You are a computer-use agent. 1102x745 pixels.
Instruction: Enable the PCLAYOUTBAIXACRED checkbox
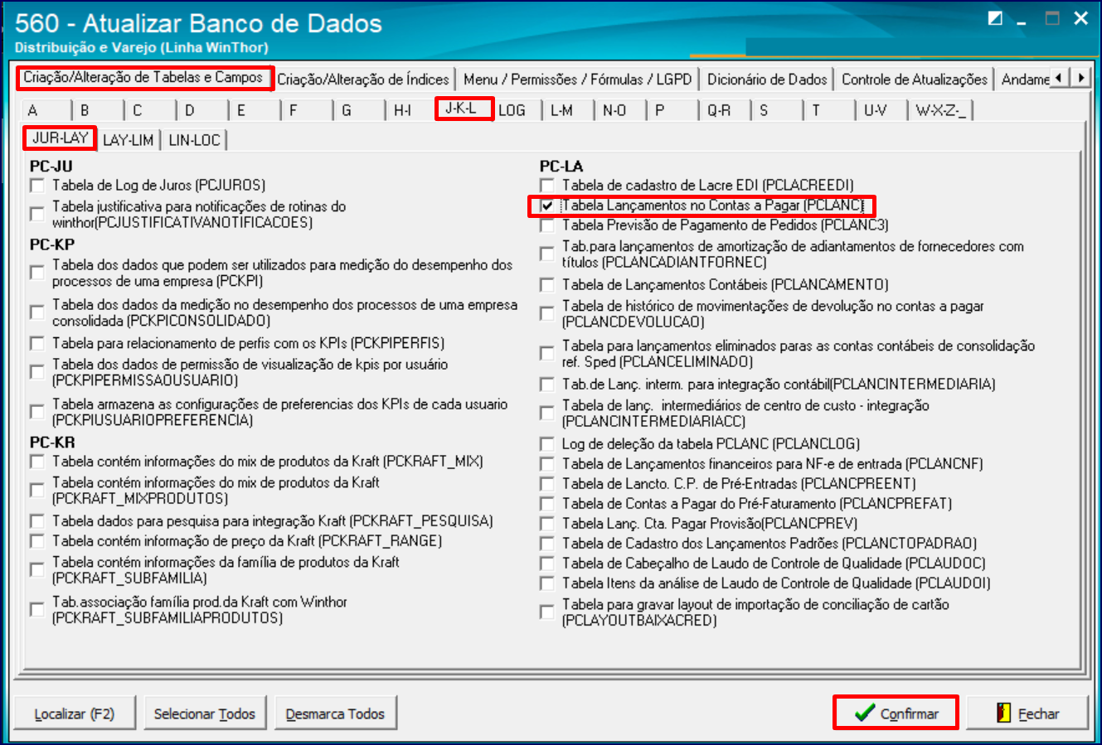tap(547, 612)
